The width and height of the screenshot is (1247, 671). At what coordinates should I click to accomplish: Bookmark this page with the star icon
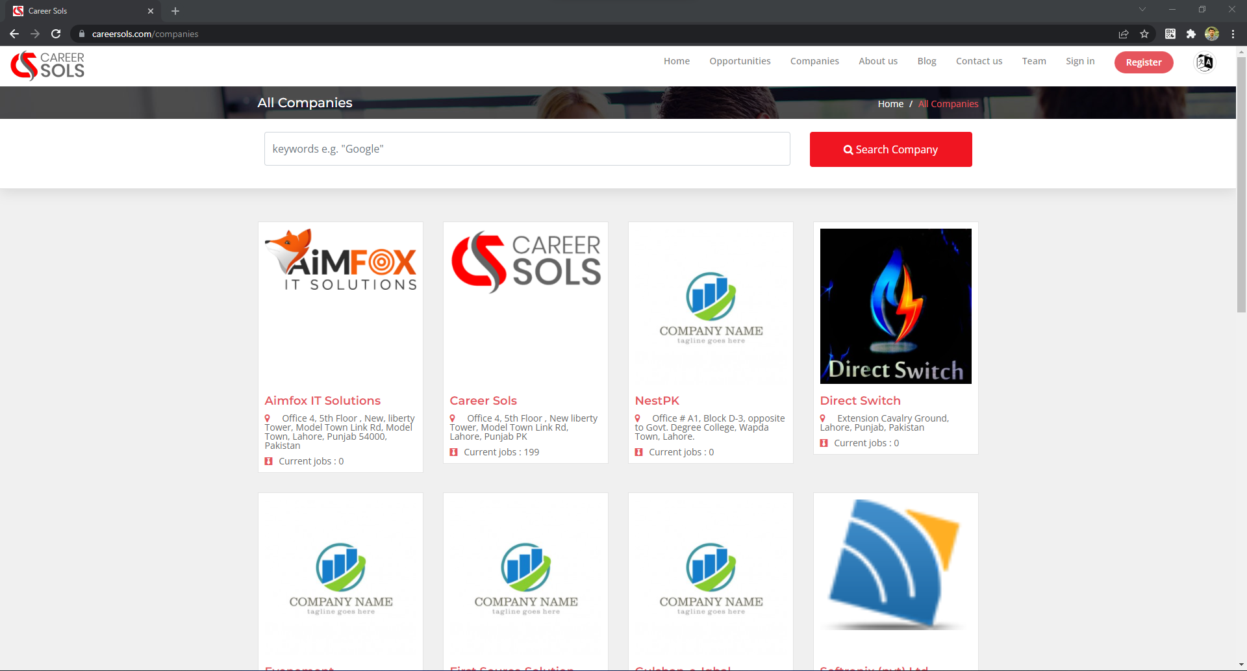coord(1144,34)
